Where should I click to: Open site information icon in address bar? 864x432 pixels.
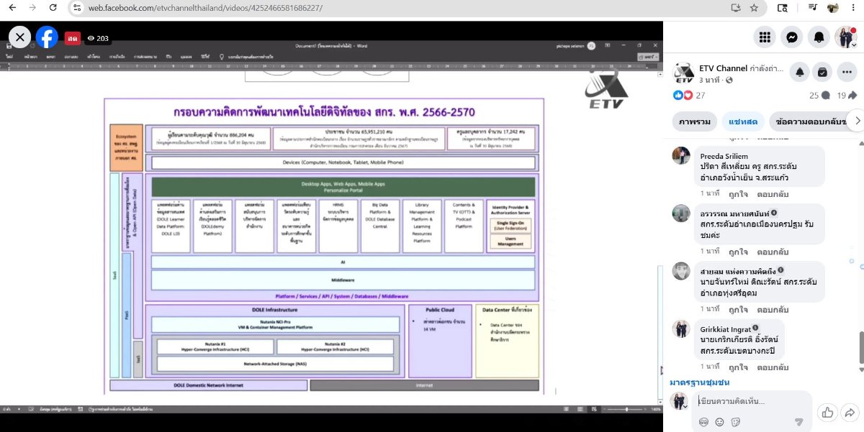pyautogui.click(x=78, y=8)
